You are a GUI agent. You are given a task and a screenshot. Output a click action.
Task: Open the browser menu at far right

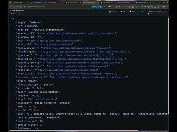click(x=167, y=7)
